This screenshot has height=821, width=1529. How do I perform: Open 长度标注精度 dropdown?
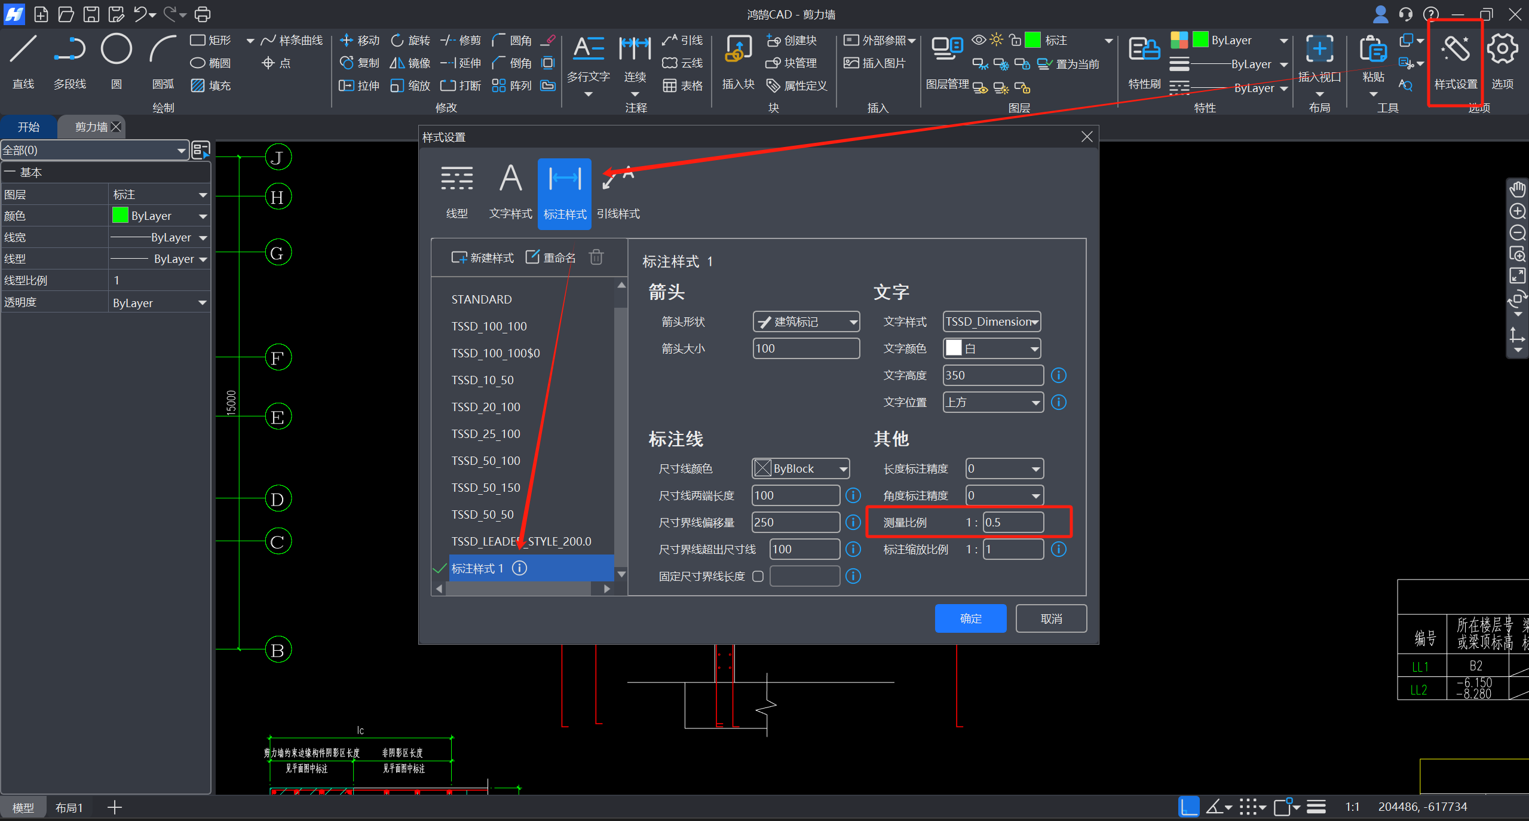point(1004,468)
